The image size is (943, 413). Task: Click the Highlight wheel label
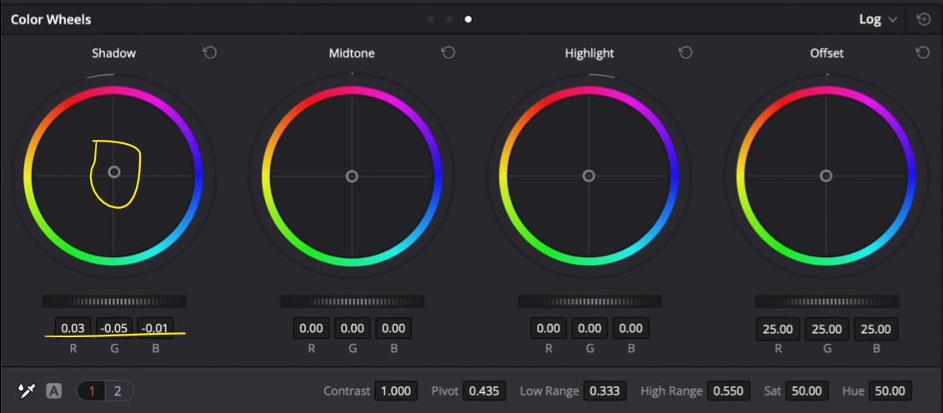[x=589, y=52]
